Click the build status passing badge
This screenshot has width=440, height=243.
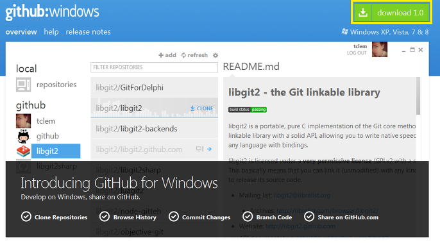coord(247,110)
